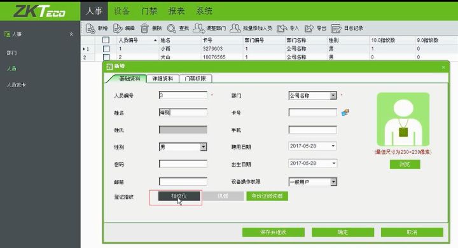Viewport: 458px width, 248px height.
Task: Check the checkbox for row 大山
Action: click(106, 57)
